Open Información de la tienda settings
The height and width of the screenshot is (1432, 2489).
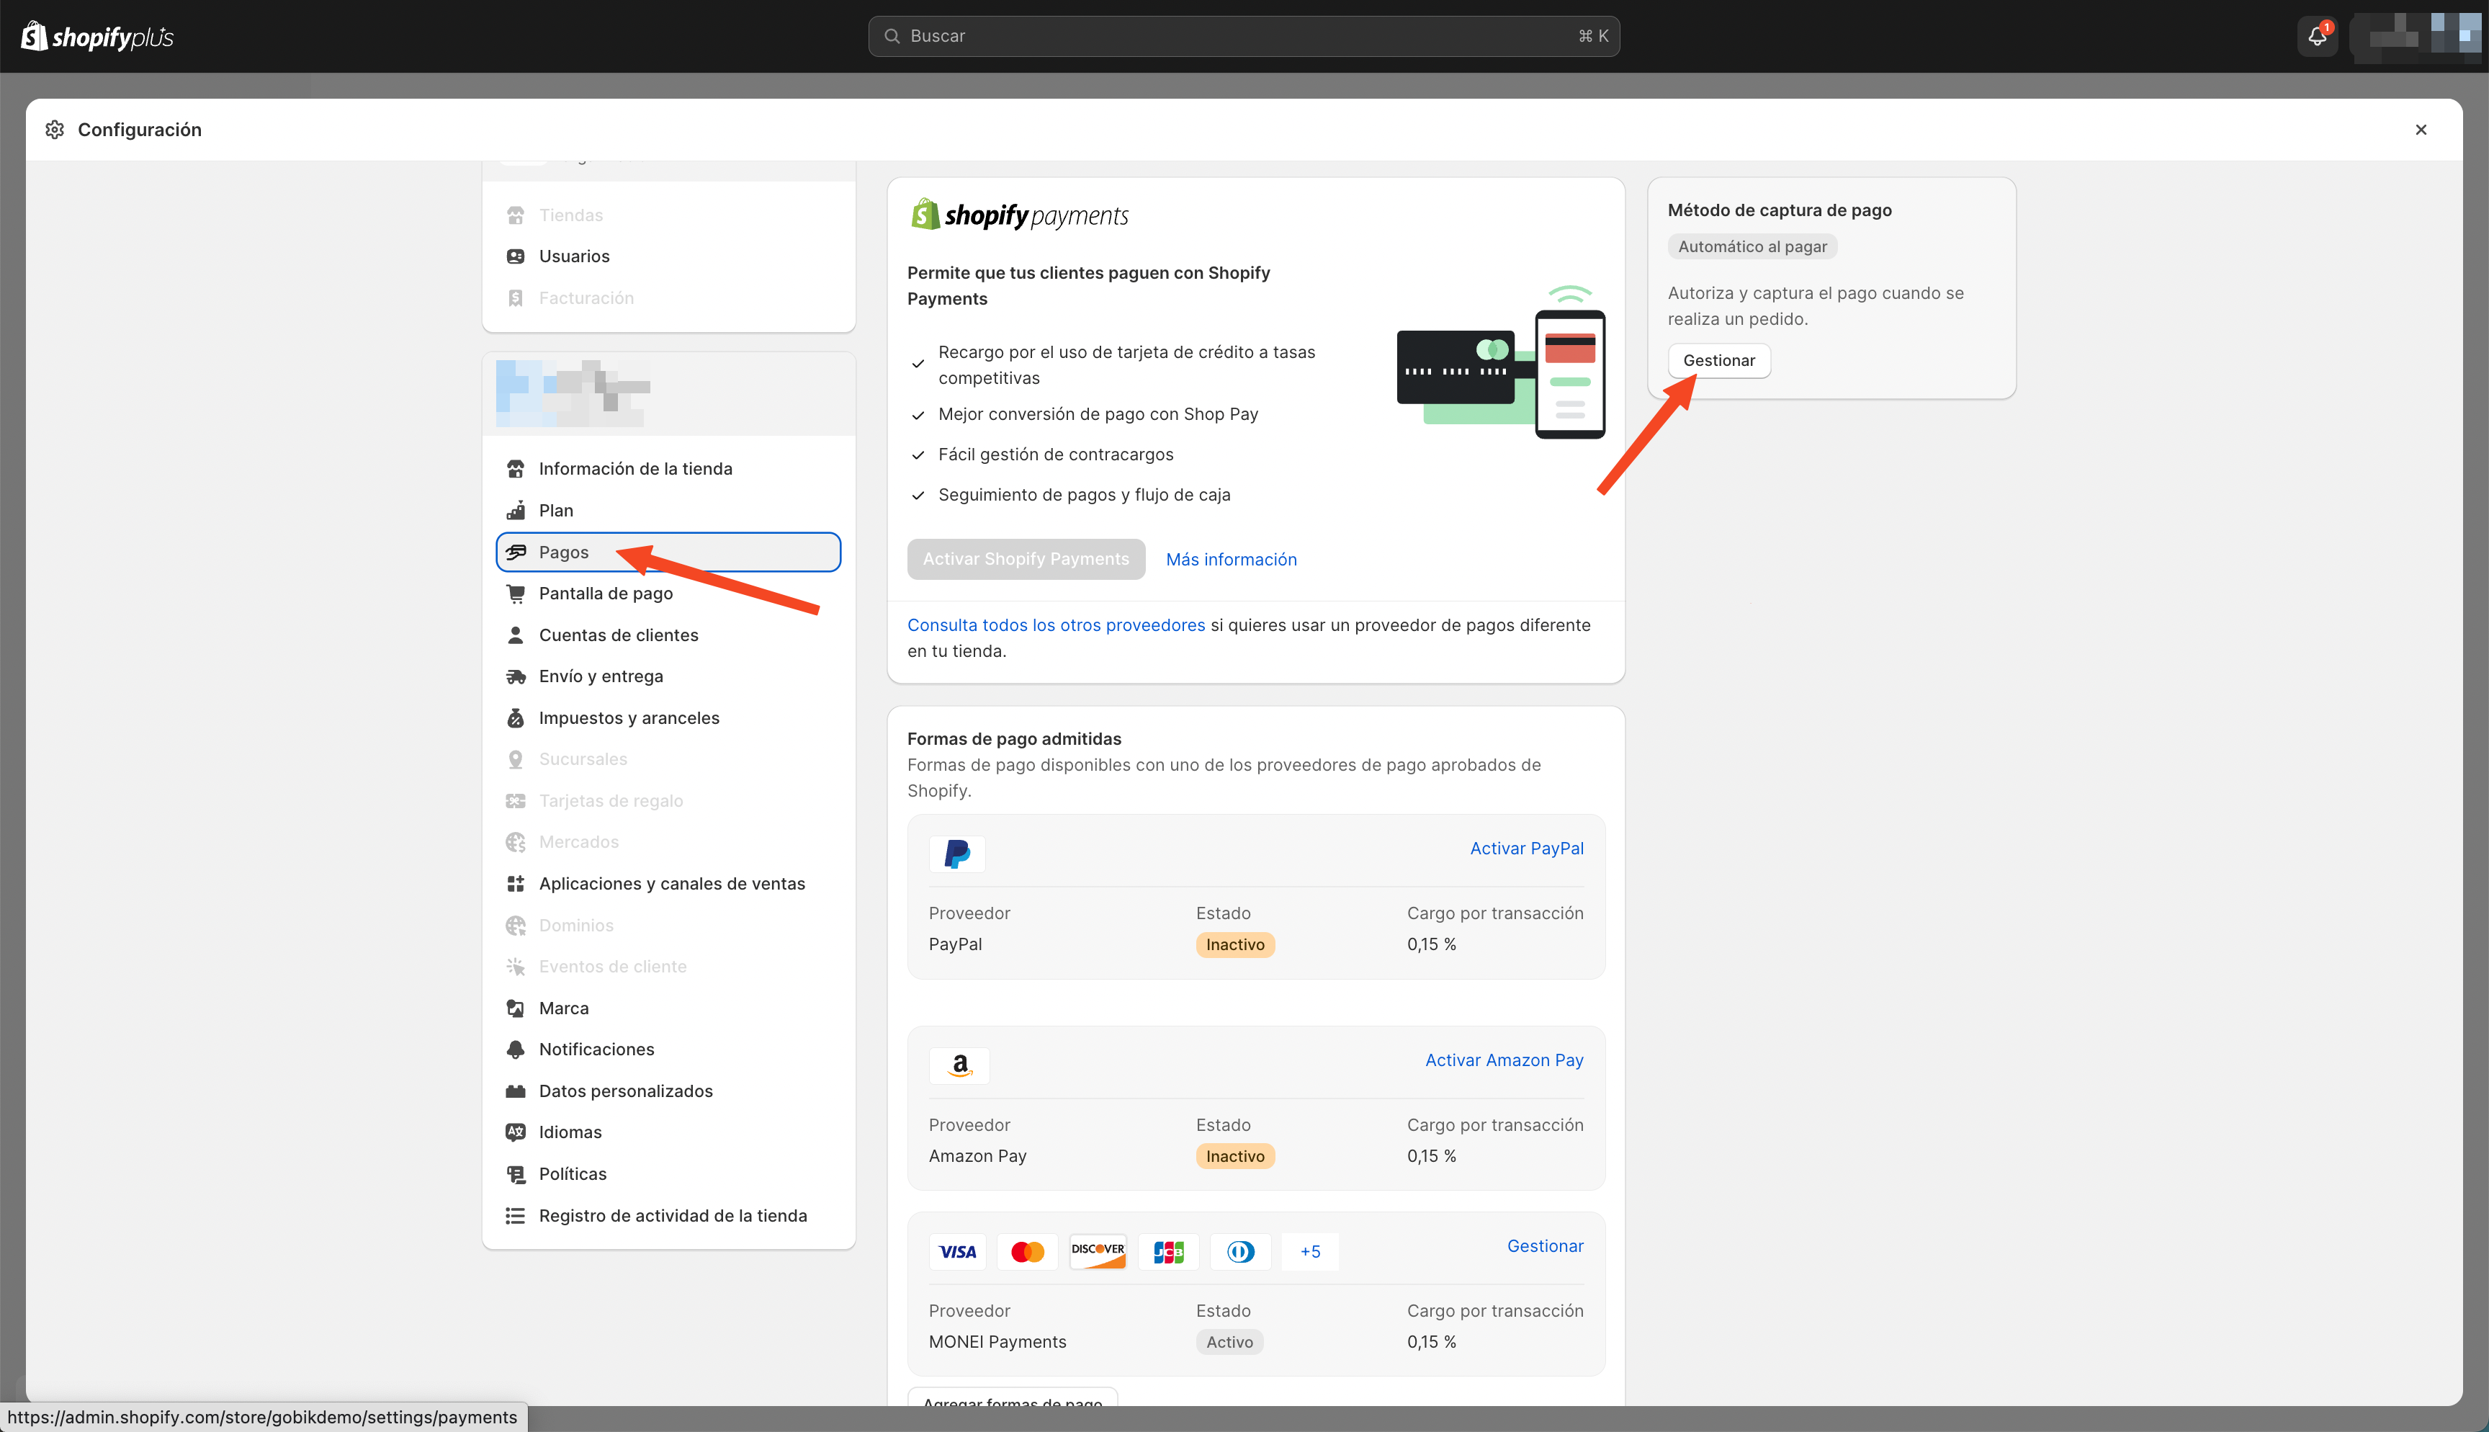(668, 469)
